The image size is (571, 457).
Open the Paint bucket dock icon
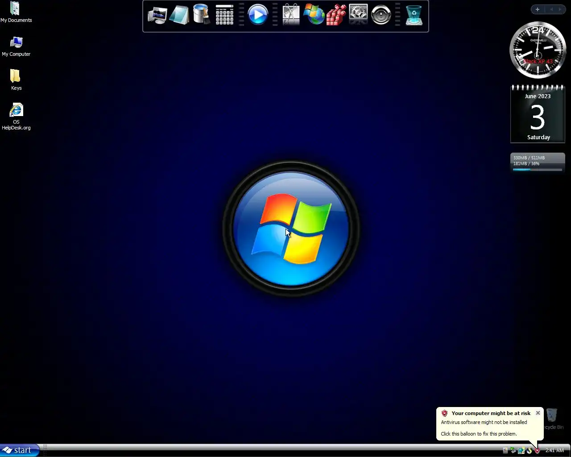(202, 15)
